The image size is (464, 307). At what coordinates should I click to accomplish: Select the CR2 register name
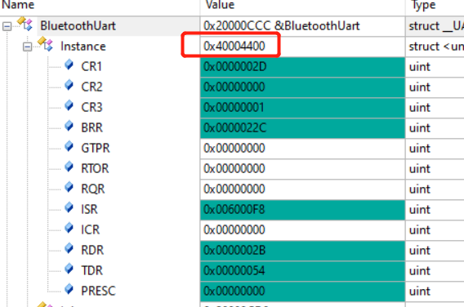pos(91,87)
